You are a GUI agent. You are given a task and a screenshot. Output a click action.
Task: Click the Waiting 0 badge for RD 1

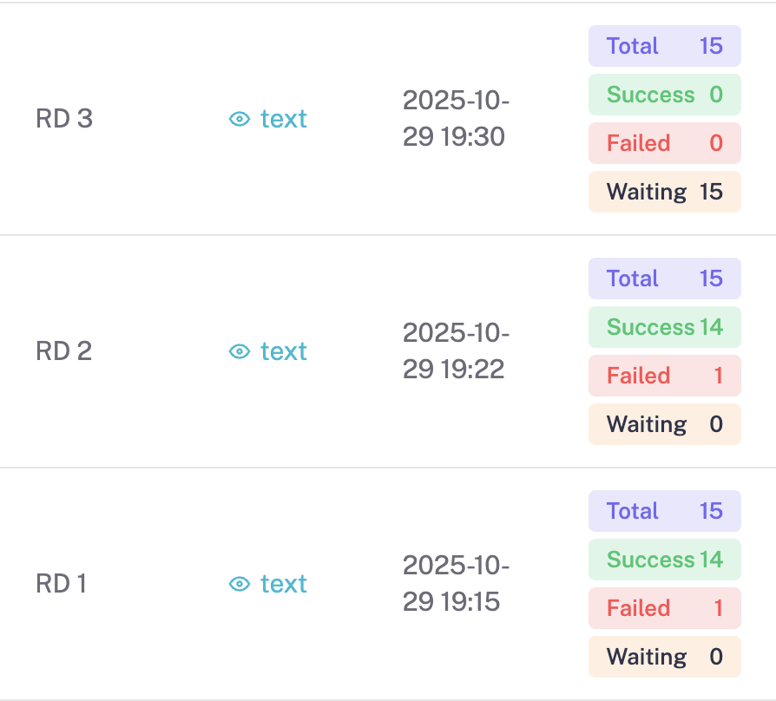point(664,657)
